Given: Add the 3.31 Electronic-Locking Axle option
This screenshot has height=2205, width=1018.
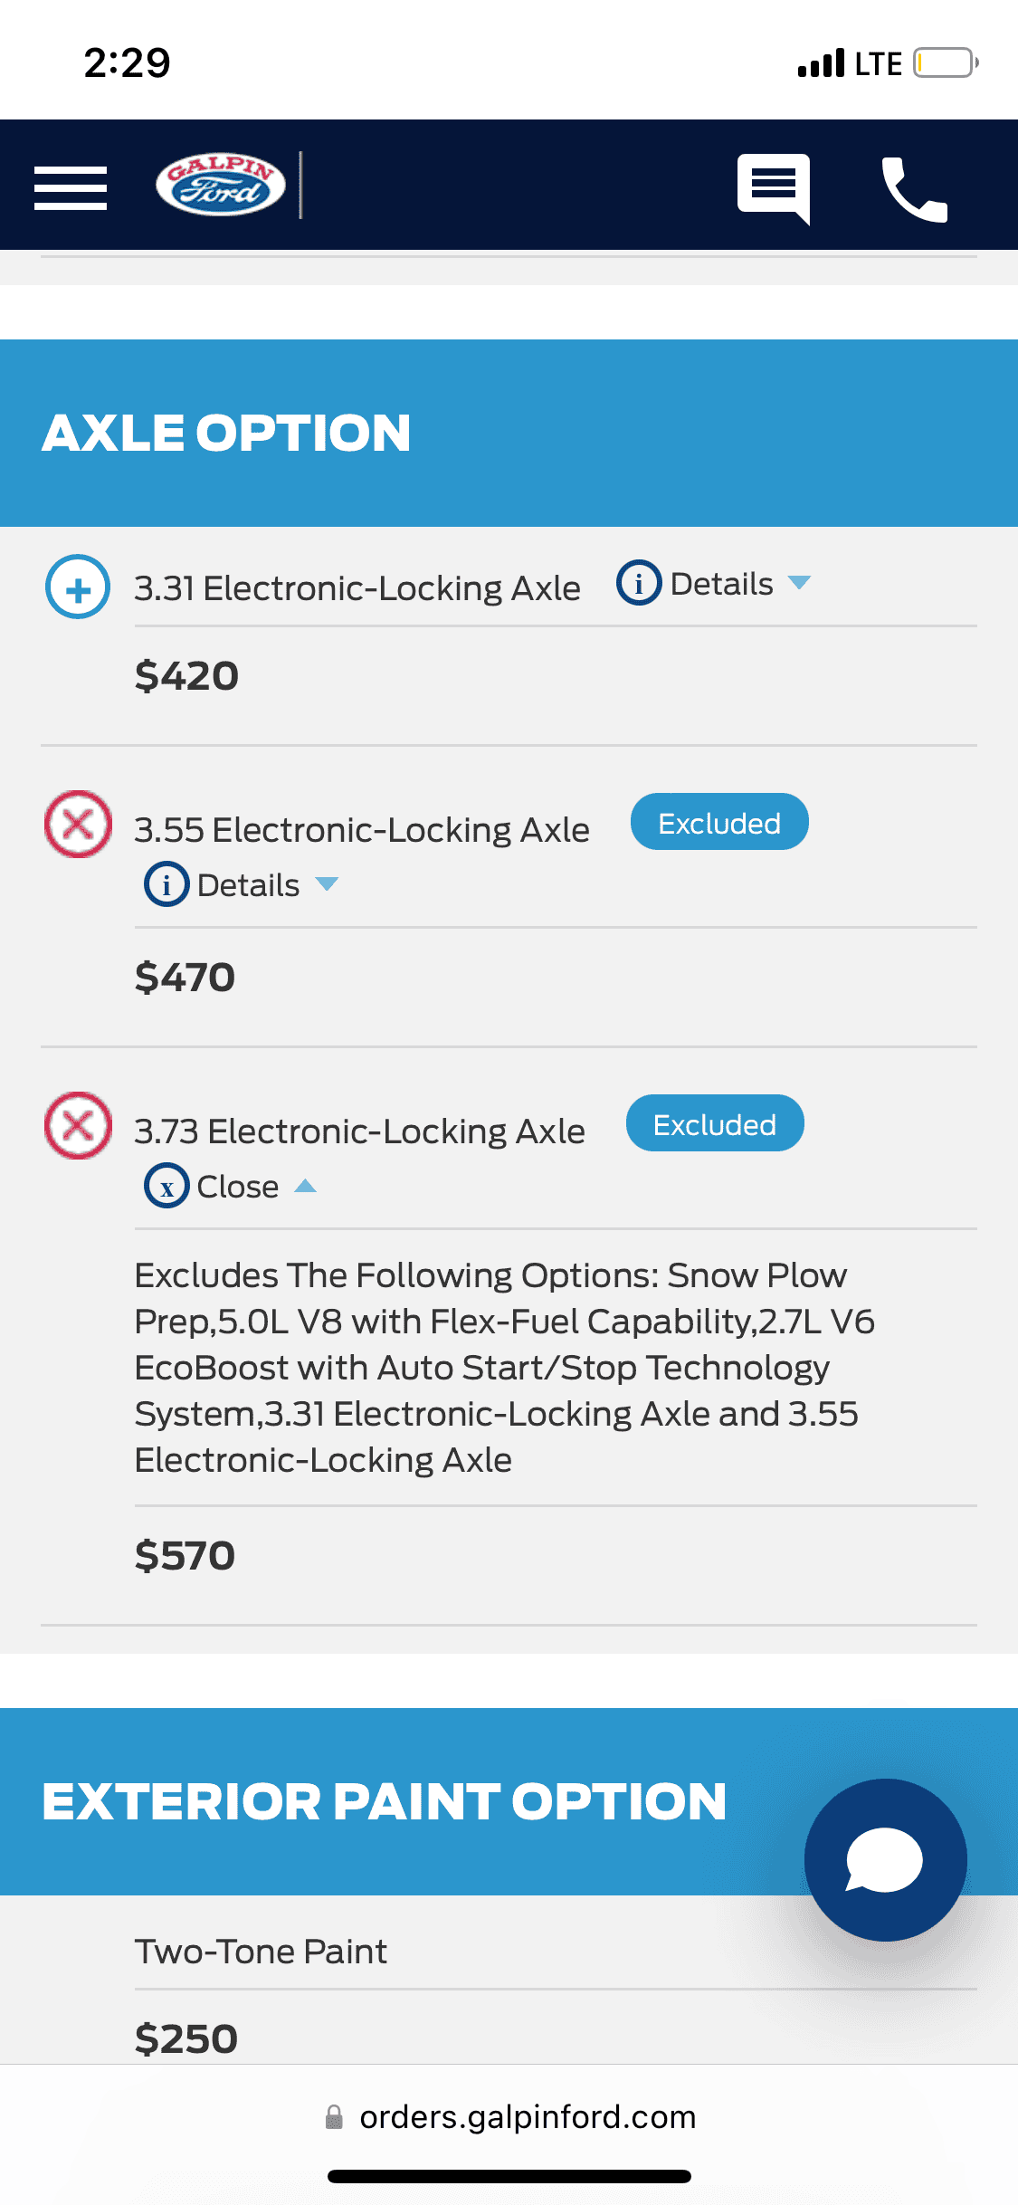Looking at the screenshot, I should pyautogui.click(x=78, y=587).
